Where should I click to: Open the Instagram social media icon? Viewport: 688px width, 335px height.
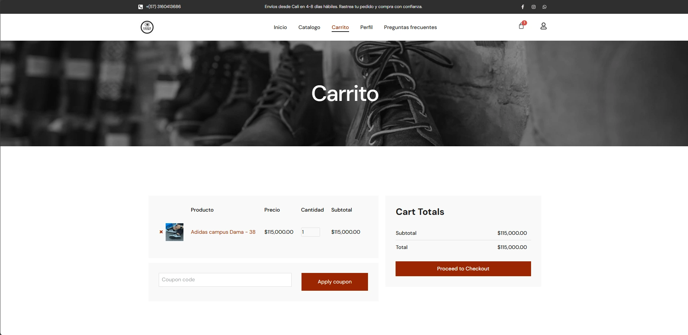pyautogui.click(x=533, y=7)
